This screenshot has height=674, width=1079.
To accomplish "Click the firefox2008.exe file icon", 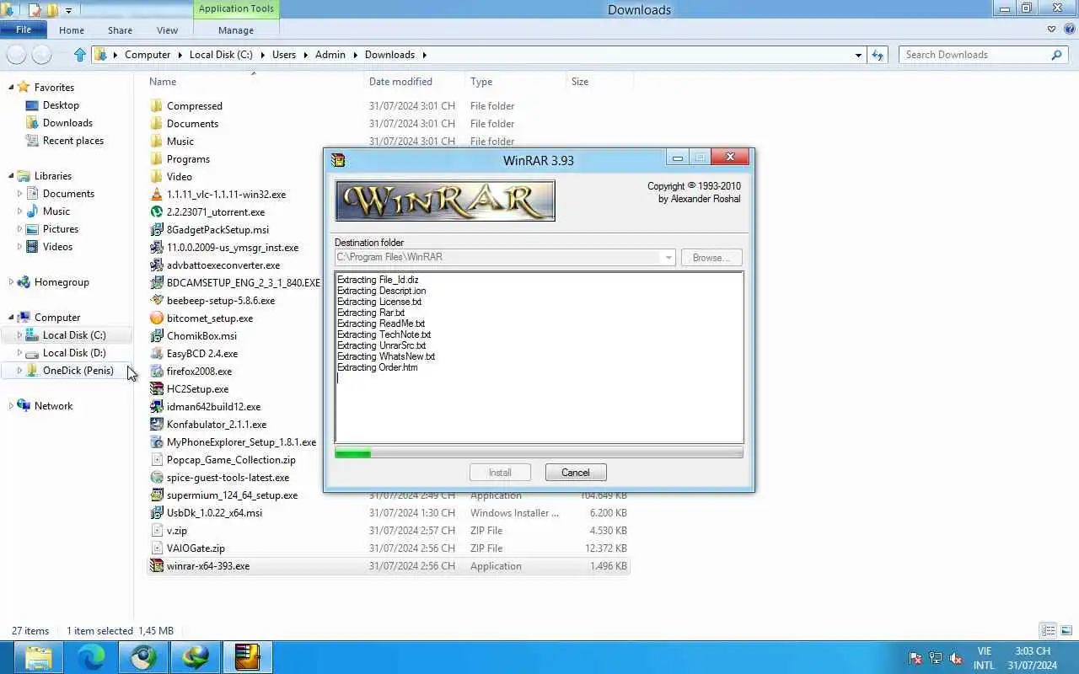I will click(156, 372).
